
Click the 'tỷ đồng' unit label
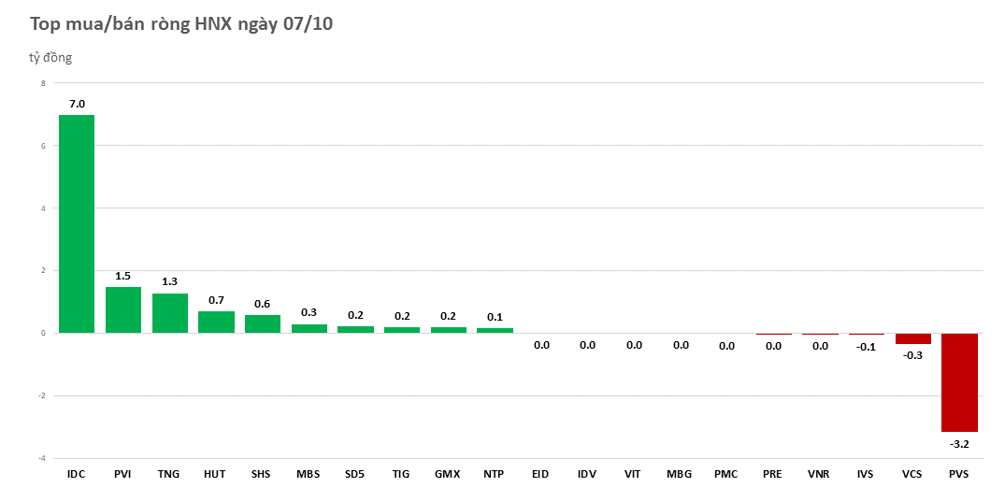pyautogui.click(x=50, y=58)
